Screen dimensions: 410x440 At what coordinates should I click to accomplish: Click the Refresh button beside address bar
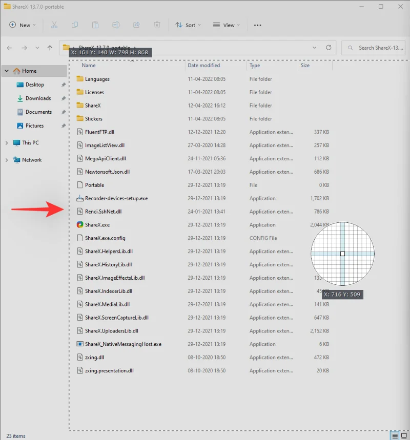point(329,48)
